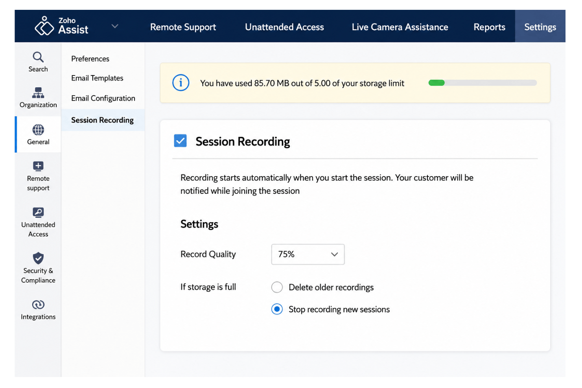Open the Record Quality 75% dropdown

[308, 254]
